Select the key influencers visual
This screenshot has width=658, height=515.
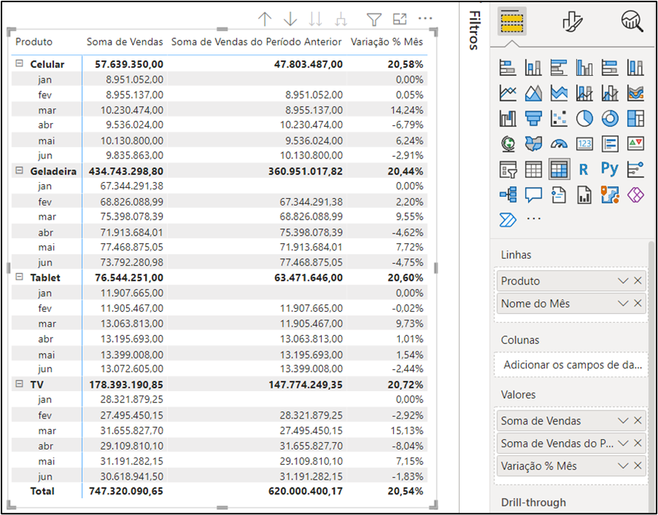636,169
